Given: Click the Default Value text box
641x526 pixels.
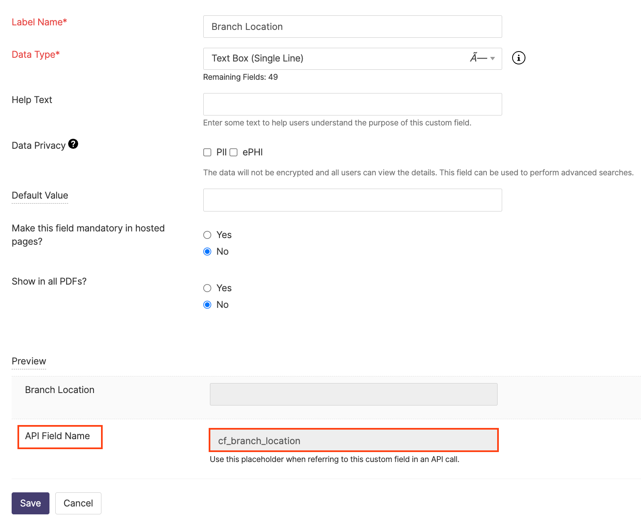Looking at the screenshot, I should coord(352,200).
